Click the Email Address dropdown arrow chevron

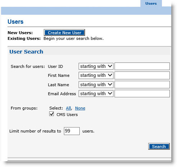click(110, 93)
